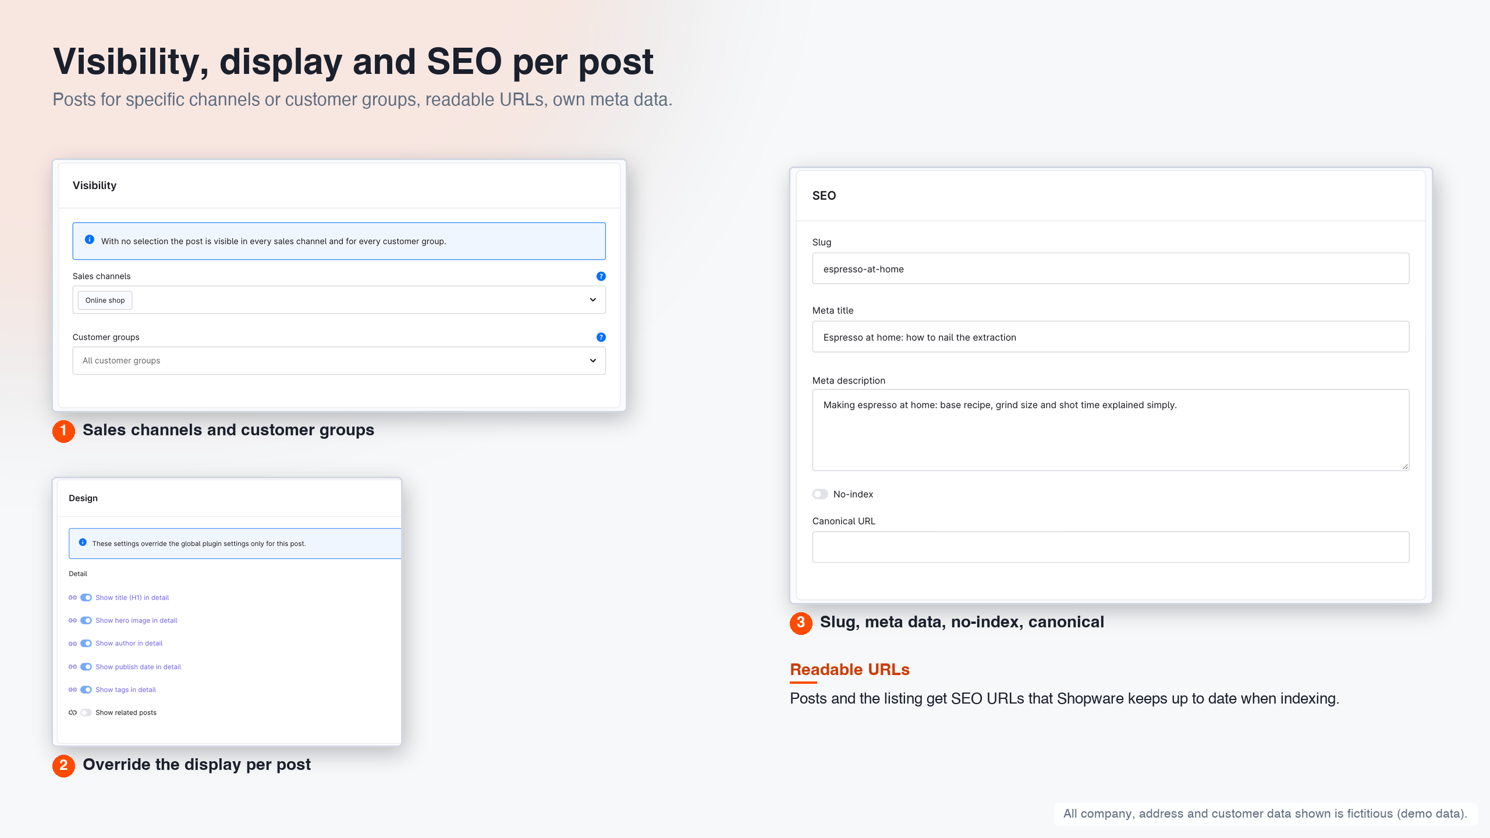Click the 'No-index' label text
1490x838 pixels.
pos(853,494)
